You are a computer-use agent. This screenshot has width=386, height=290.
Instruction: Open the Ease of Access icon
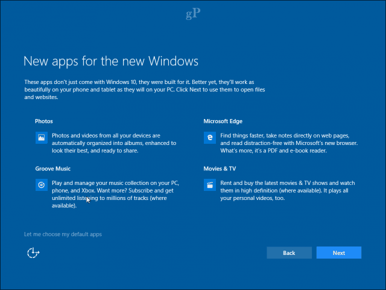pos(33,253)
